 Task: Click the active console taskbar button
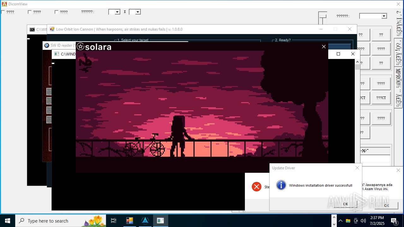click(x=160, y=221)
